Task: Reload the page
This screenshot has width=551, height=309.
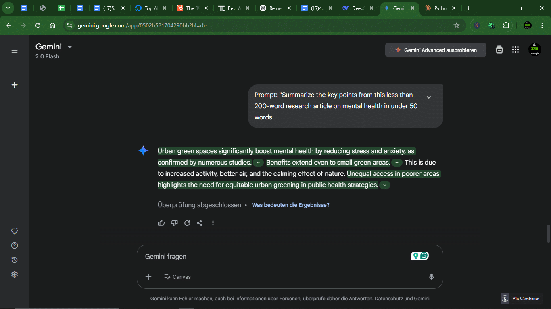Action: tap(38, 25)
